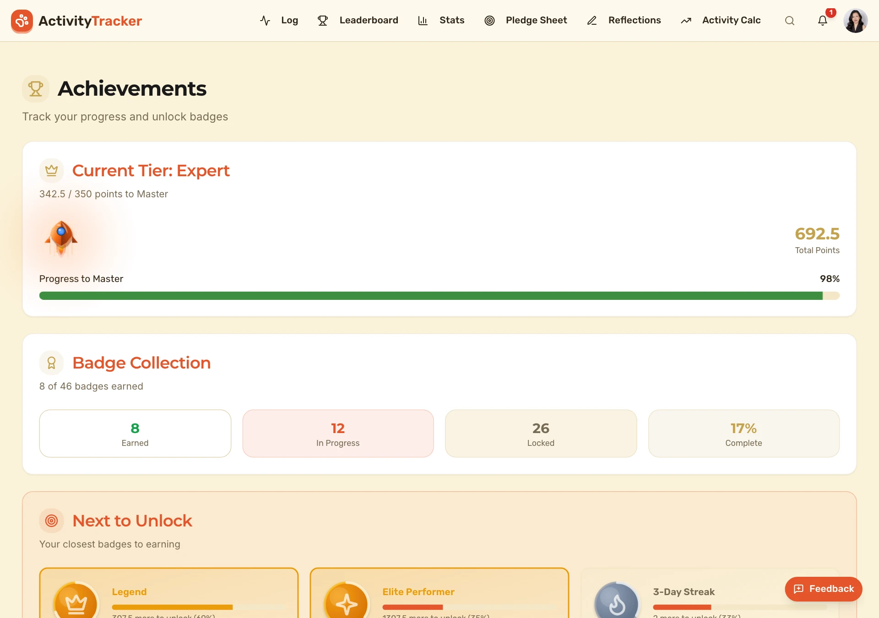Image resolution: width=879 pixels, height=618 pixels.
Task: Open the Stats page
Action: pos(441,21)
